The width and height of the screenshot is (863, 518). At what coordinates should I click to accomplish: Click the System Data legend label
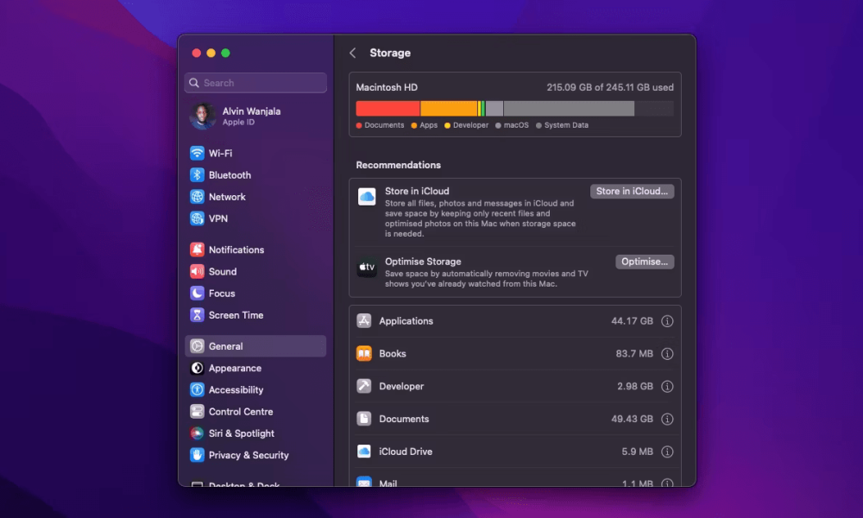(566, 125)
